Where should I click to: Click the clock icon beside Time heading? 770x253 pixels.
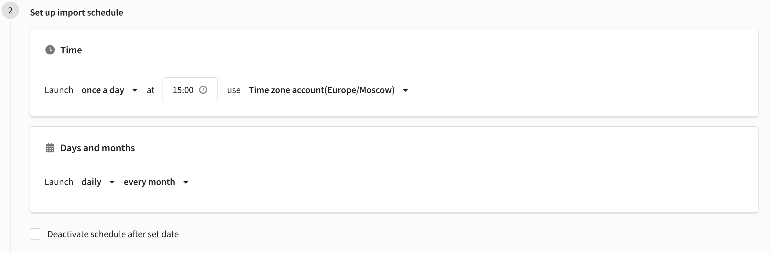coord(50,50)
